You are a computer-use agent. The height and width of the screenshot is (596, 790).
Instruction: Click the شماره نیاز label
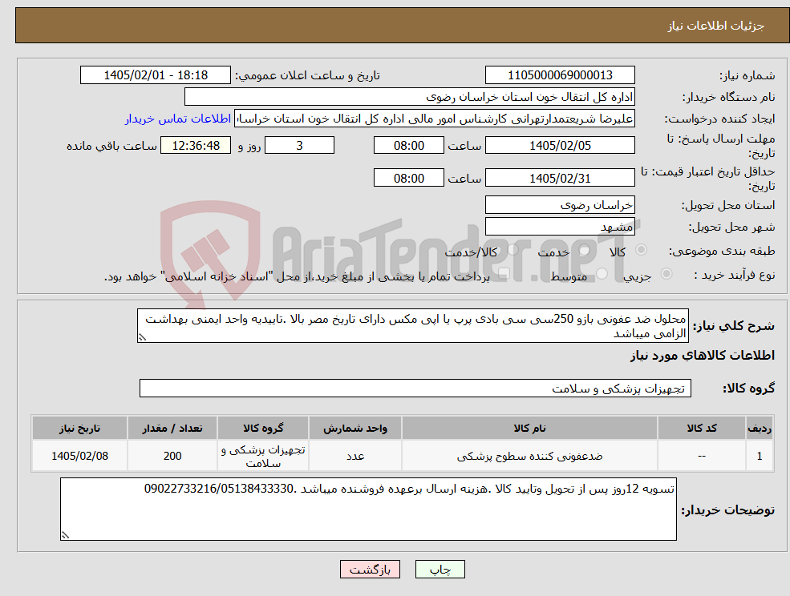pyautogui.click(x=747, y=75)
